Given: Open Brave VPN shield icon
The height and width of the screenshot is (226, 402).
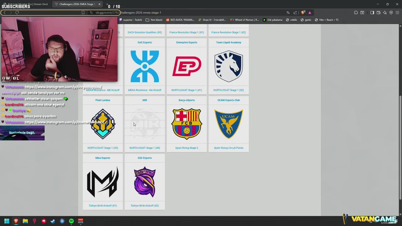Looking at the screenshot, I should 391,13.
